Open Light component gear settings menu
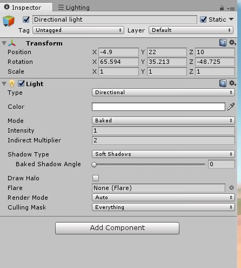 [x=232, y=83]
